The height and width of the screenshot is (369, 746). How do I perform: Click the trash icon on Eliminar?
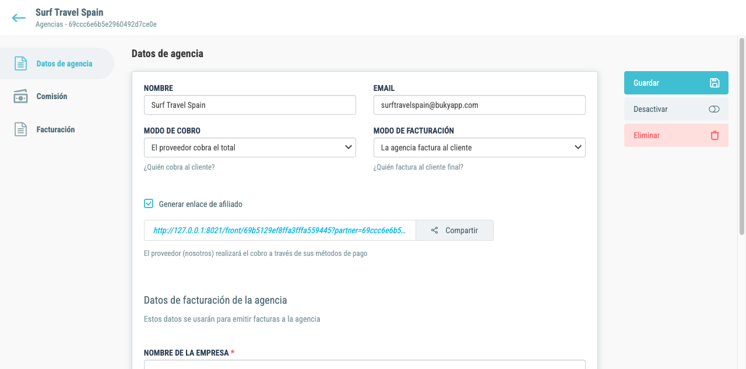[x=715, y=135]
